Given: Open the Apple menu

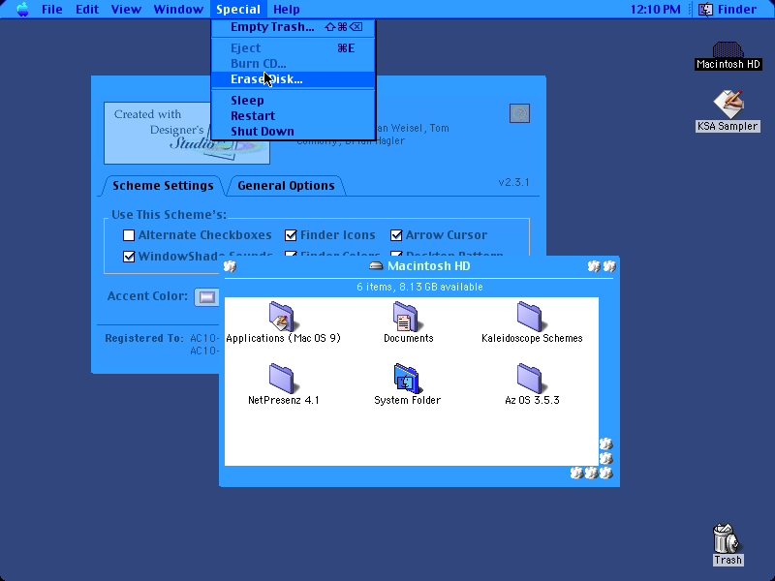Looking at the screenshot, I should pos(22,10).
